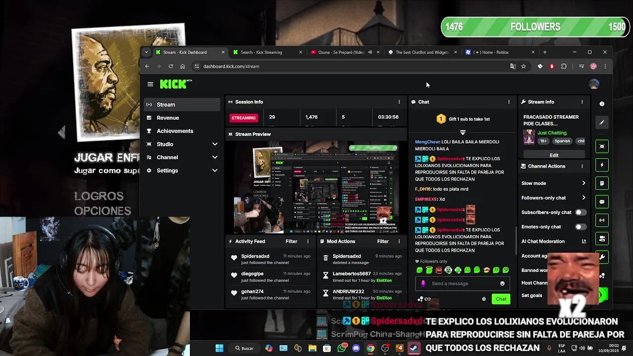Open the Mod Actions Filter dropdown
Screen dimensions: 633x356
click(x=383, y=241)
